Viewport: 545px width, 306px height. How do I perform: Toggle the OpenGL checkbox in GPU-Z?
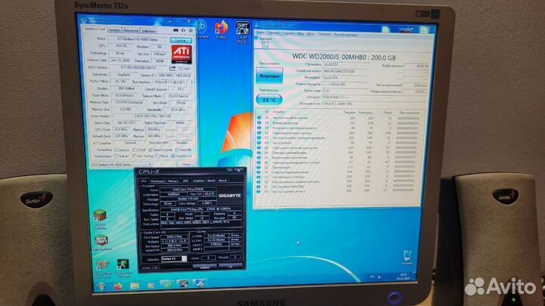173,156
